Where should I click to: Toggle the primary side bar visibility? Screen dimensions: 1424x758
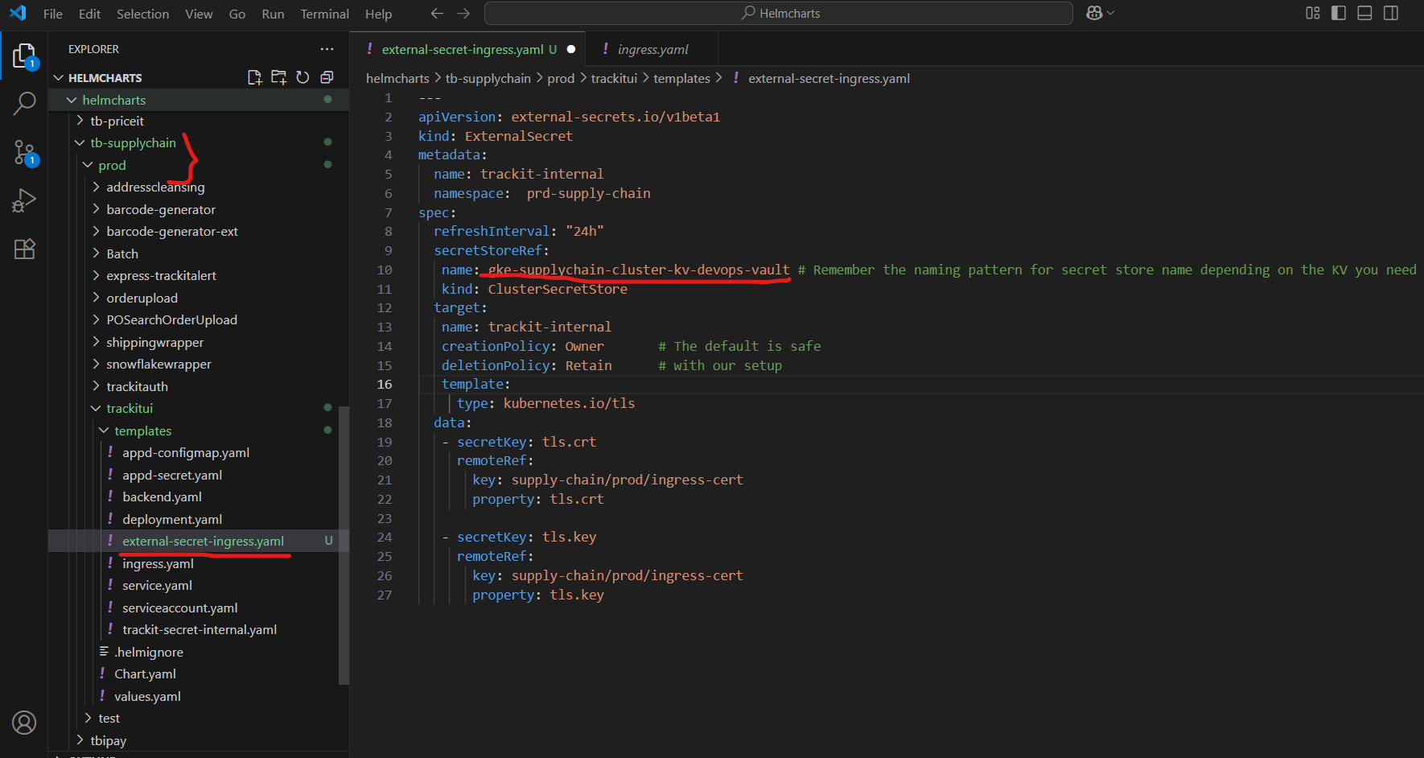point(1339,13)
